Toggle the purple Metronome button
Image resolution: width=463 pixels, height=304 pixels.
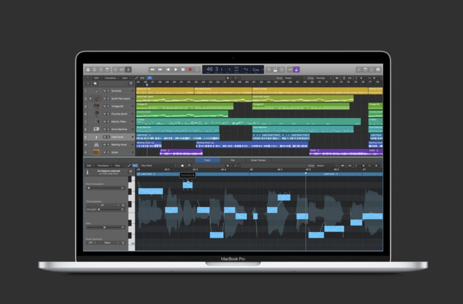pyautogui.click(x=296, y=69)
